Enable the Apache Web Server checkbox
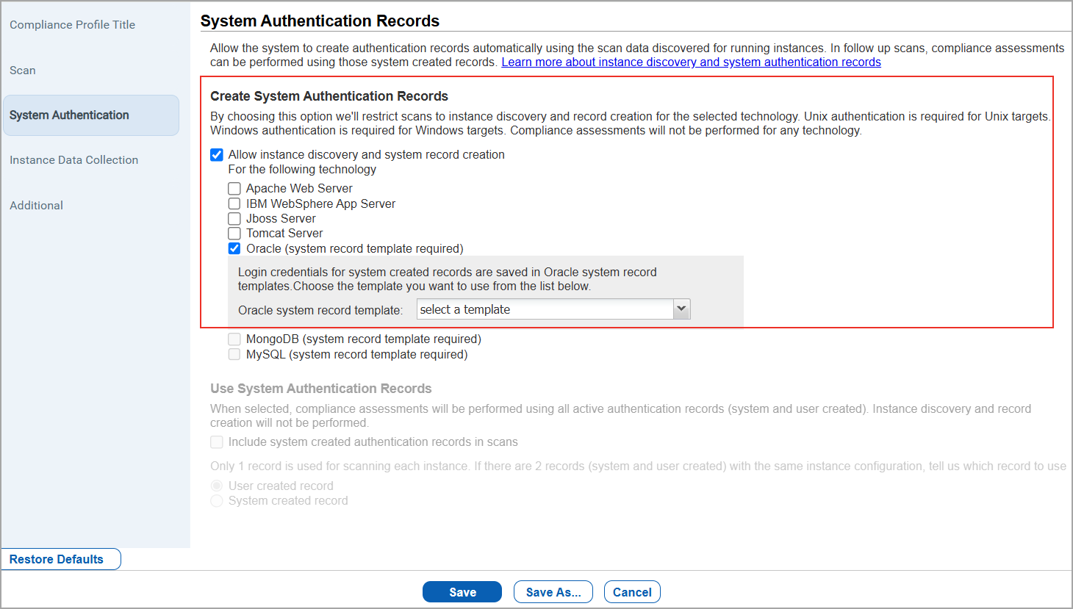Viewport: 1073px width, 609px height. [234, 188]
